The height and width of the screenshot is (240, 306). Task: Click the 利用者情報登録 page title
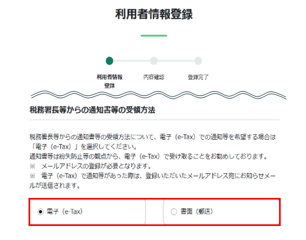coord(154,14)
